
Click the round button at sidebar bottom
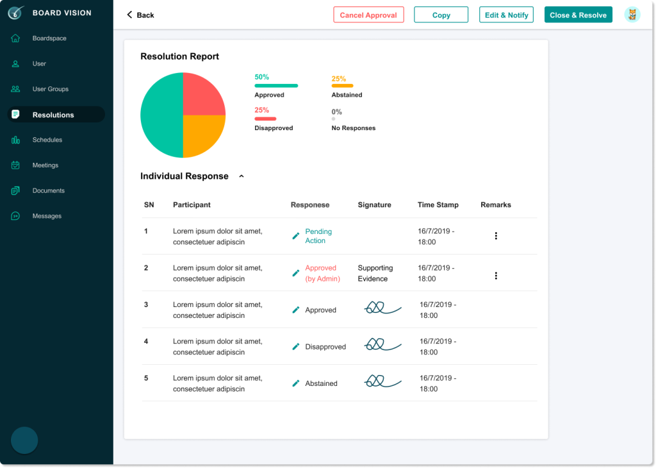tap(24, 440)
